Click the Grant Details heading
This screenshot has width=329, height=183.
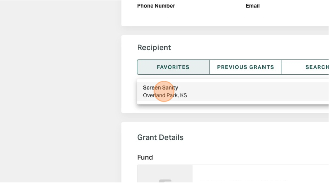tap(160, 138)
